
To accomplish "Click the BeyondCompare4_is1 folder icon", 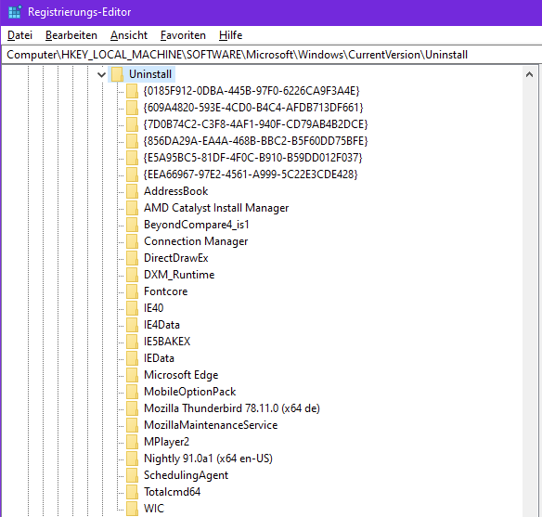I will (132, 225).
